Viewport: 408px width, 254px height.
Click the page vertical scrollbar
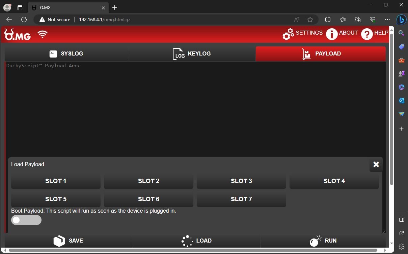pos(391,109)
